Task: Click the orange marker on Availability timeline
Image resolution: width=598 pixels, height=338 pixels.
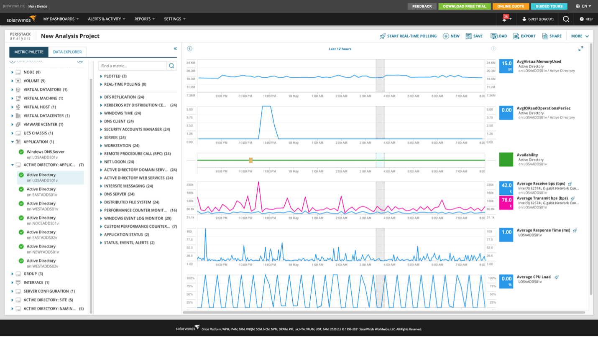Action: point(250,160)
